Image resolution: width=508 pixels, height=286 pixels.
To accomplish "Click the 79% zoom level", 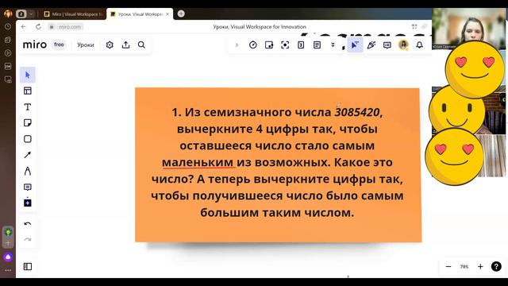I will point(464,267).
